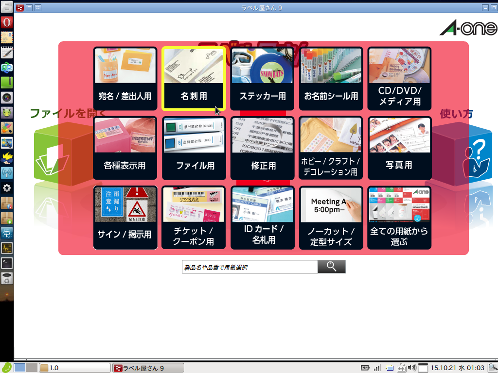
Task: Open the package box with green arrow
Action: click(x=7, y=218)
